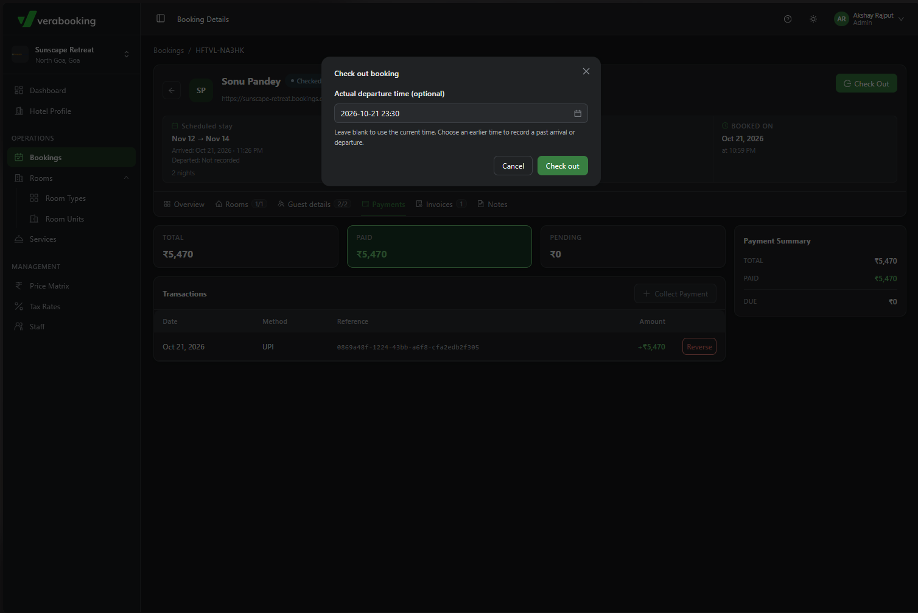Click the +₹5,470 transaction amount

(651, 347)
